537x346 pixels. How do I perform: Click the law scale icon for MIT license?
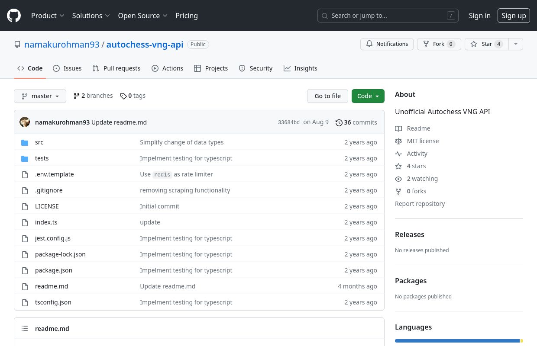pyautogui.click(x=398, y=141)
